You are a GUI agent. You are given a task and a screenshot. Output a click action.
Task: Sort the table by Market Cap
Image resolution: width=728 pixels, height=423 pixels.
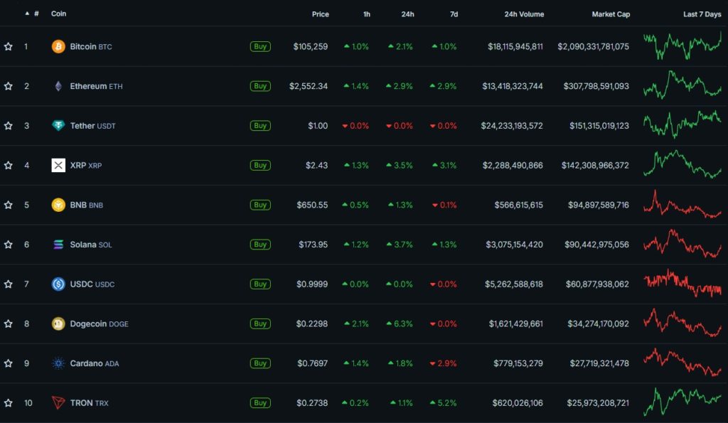click(611, 14)
